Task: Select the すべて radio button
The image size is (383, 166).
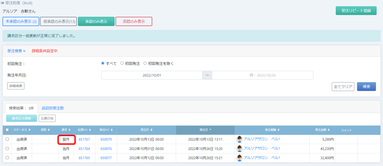Action: (103, 63)
